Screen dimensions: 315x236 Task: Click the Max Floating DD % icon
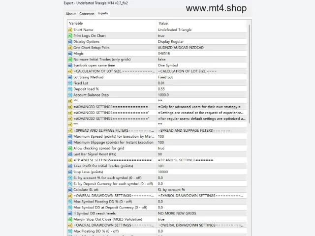pyautogui.click(x=70, y=231)
